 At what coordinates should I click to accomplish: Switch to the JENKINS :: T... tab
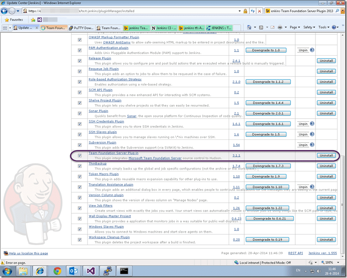(x=219, y=28)
